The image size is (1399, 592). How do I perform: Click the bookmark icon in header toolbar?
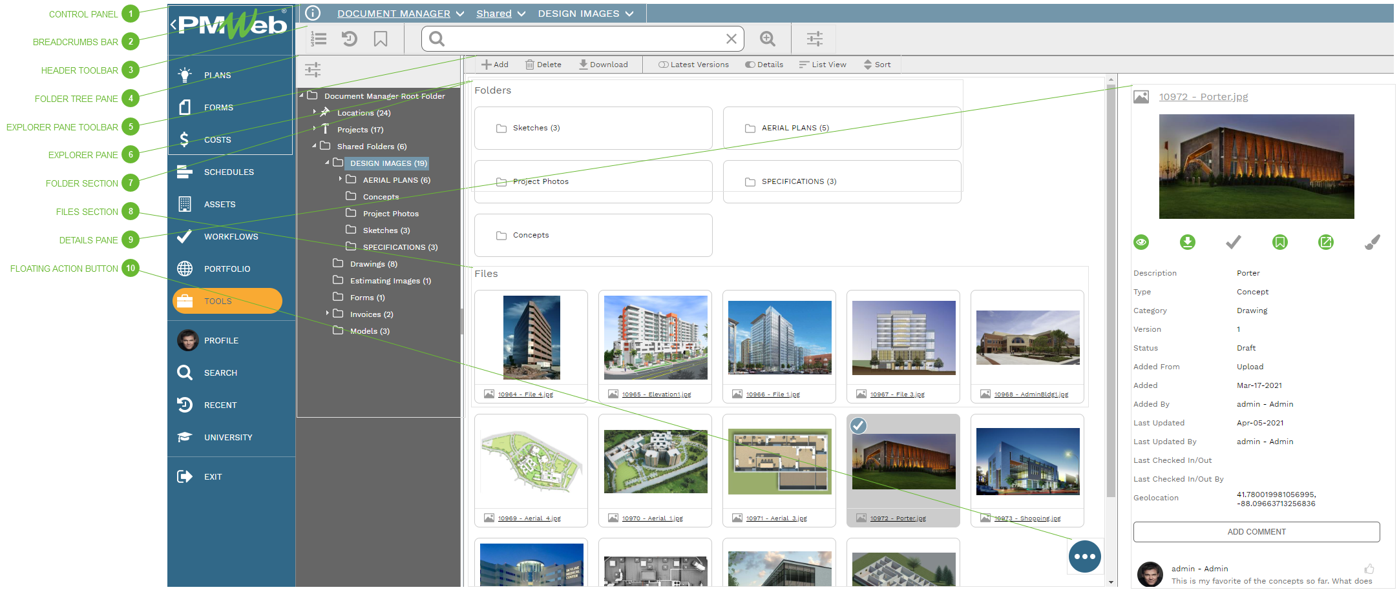(x=381, y=39)
